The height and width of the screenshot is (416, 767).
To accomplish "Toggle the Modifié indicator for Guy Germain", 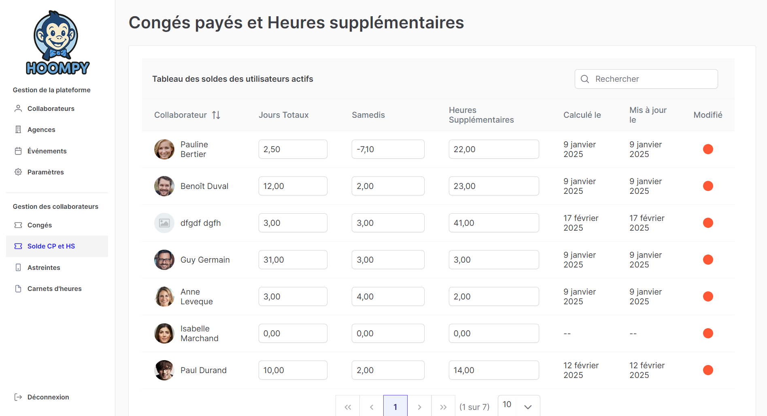I will pyautogui.click(x=708, y=260).
